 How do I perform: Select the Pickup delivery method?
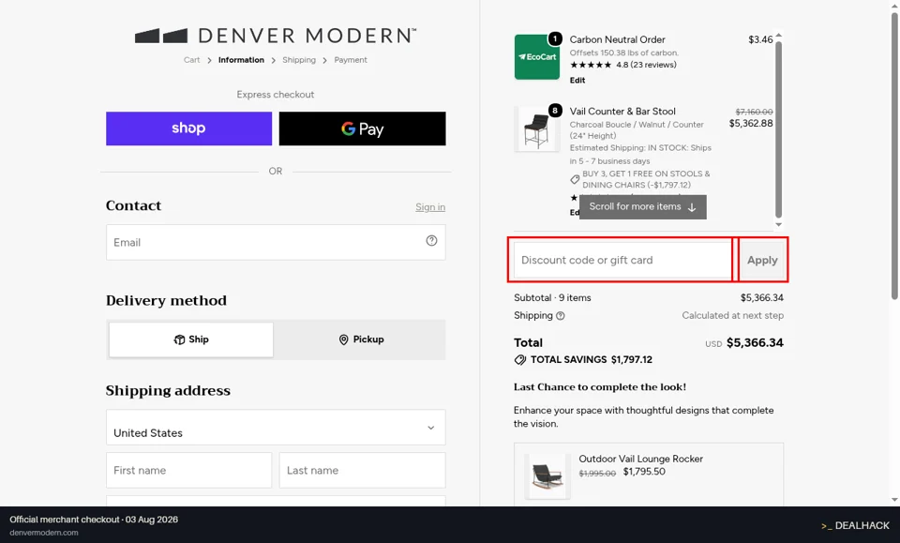360,339
